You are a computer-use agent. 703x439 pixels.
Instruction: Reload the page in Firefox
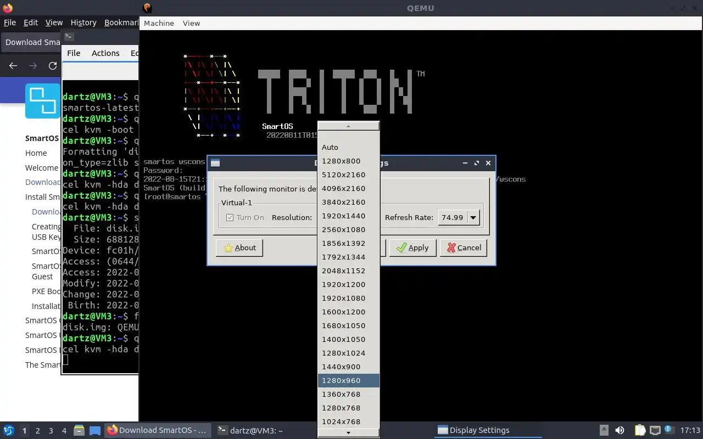point(53,65)
